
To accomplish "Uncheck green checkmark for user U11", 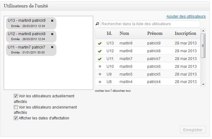I will click(100, 59).
